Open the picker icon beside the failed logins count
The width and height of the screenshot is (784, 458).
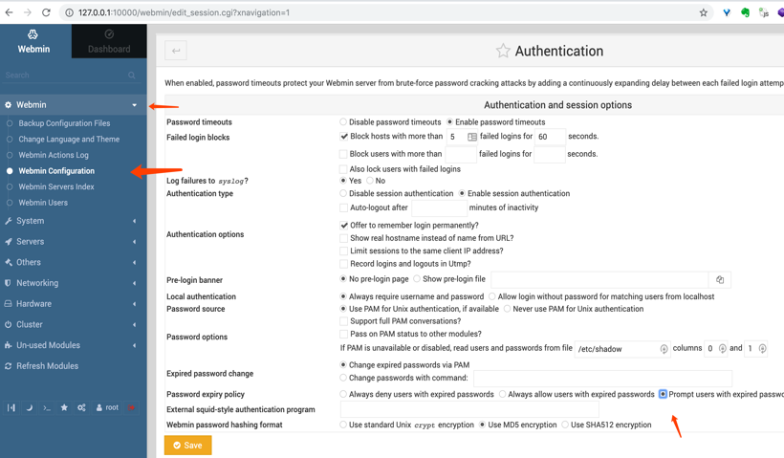click(472, 137)
